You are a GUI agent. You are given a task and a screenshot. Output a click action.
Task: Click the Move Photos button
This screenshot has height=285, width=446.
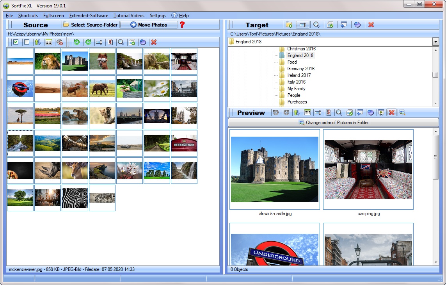tap(149, 25)
